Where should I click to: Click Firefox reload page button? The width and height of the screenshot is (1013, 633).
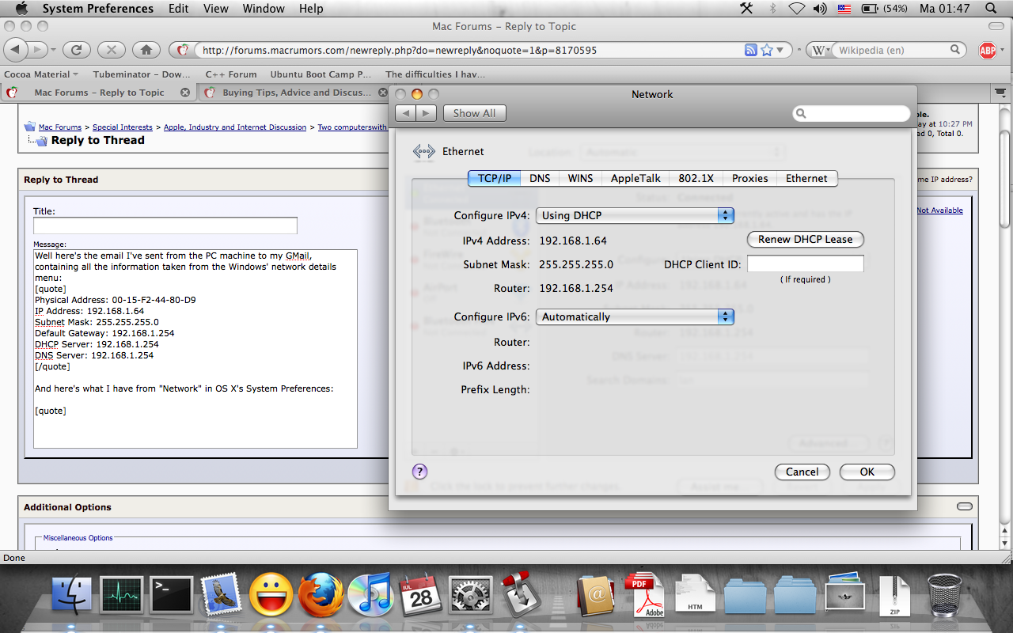pyautogui.click(x=76, y=50)
